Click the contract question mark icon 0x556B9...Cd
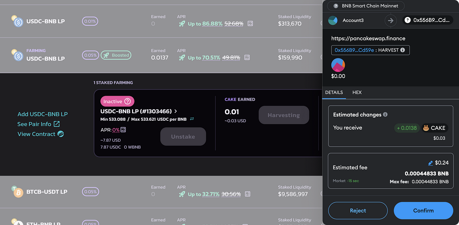The height and width of the screenshot is (225, 459). [408, 20]
